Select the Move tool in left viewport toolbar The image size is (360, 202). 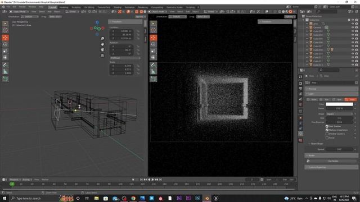pos(5,38)
